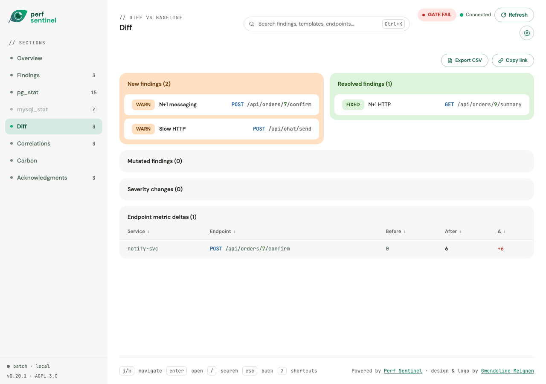This screenshot has height=384, width=546.
Task: Export findings with Export CSV
Action: pyautogui.click(x=465, y=60)
